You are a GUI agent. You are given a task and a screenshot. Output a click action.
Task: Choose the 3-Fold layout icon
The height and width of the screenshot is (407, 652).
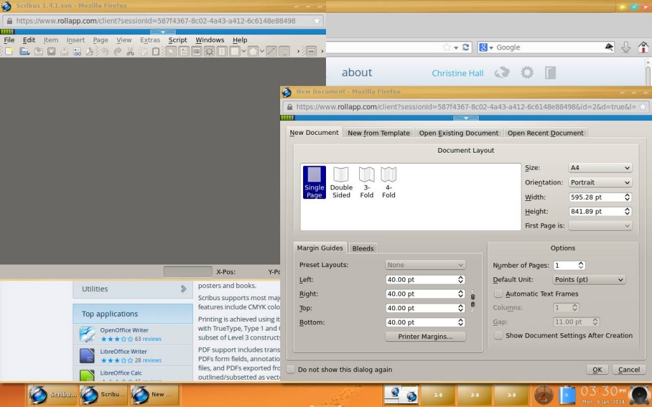[x=367, y=183]
